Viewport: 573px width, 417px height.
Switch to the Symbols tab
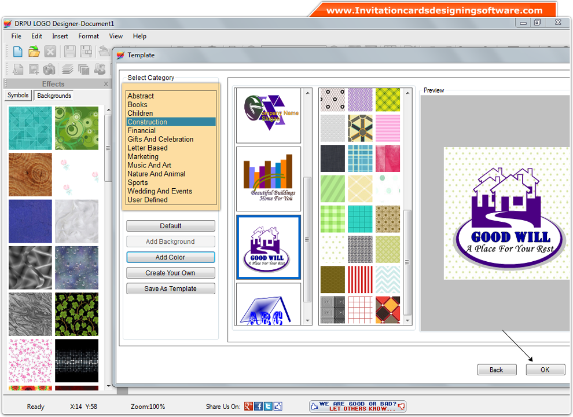(17, 95)
